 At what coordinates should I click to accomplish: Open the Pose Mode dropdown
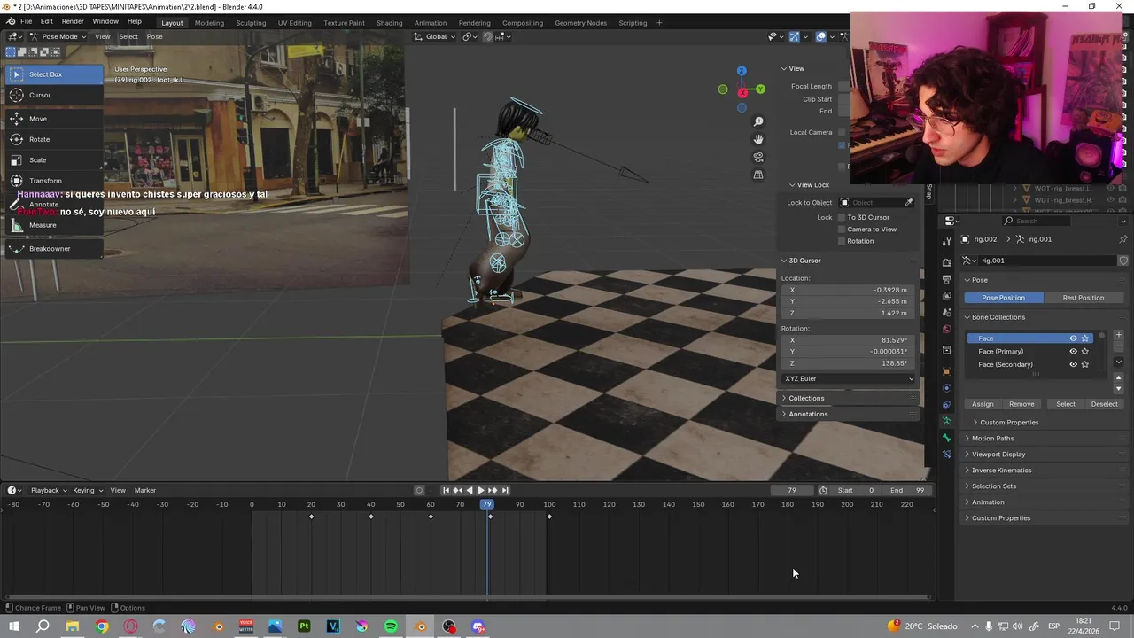(x=58, y=36)
